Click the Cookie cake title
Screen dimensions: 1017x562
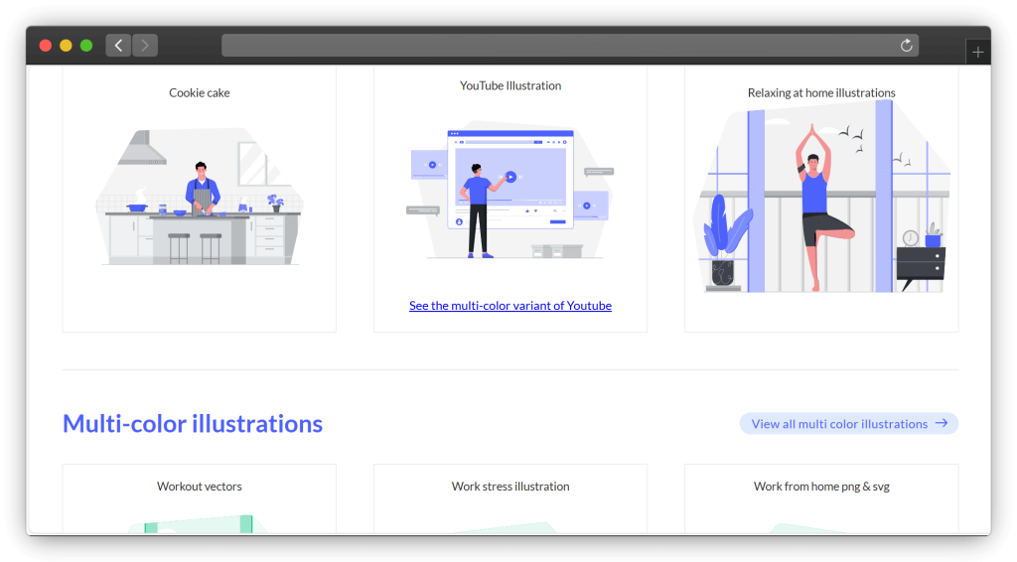coord(200,93)
